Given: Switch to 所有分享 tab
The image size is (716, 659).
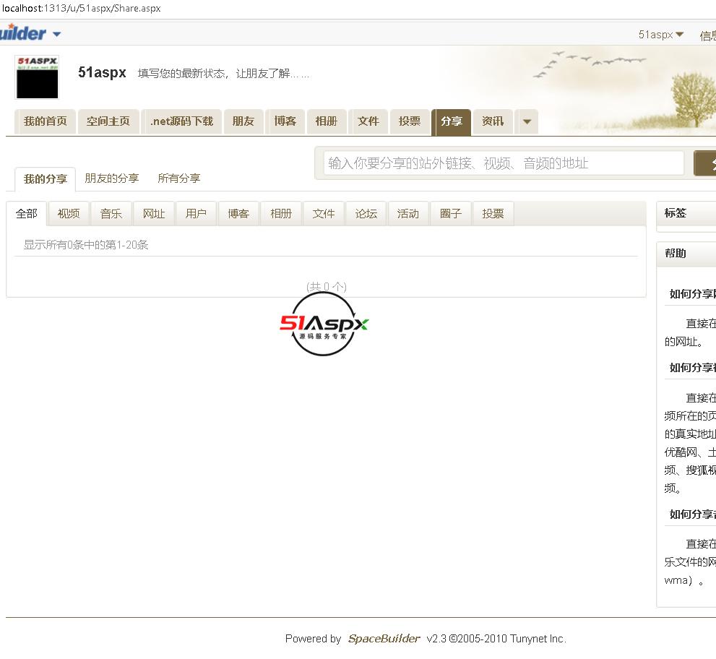Looking at the screenshot, I should [179, 178].
